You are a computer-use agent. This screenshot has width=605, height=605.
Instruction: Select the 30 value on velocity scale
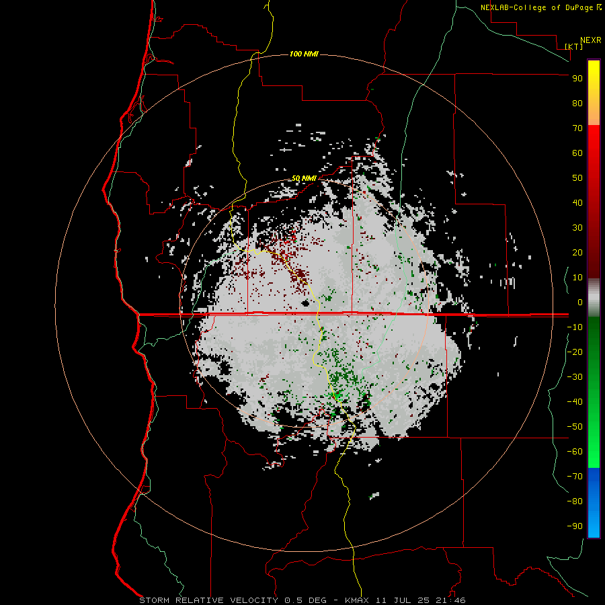pyautogui.click(x=577, y=228)
